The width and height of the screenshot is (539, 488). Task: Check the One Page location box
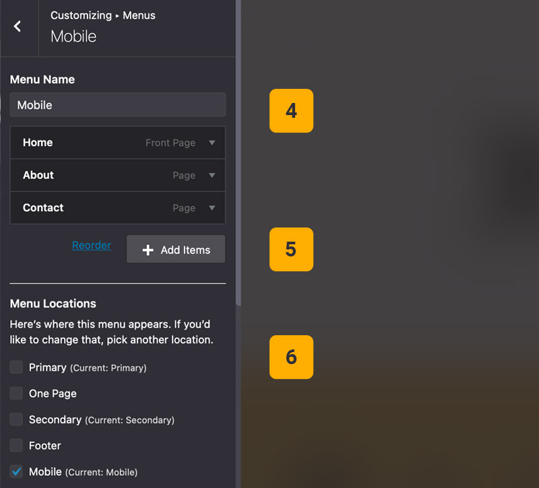16,393
